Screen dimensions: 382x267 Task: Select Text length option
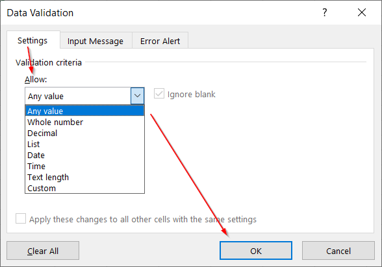click(84, 178)
